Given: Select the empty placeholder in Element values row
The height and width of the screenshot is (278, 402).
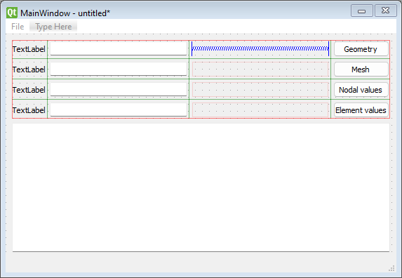Looking at the screenshot, I should pyautogui.click(x=260, y=110).
